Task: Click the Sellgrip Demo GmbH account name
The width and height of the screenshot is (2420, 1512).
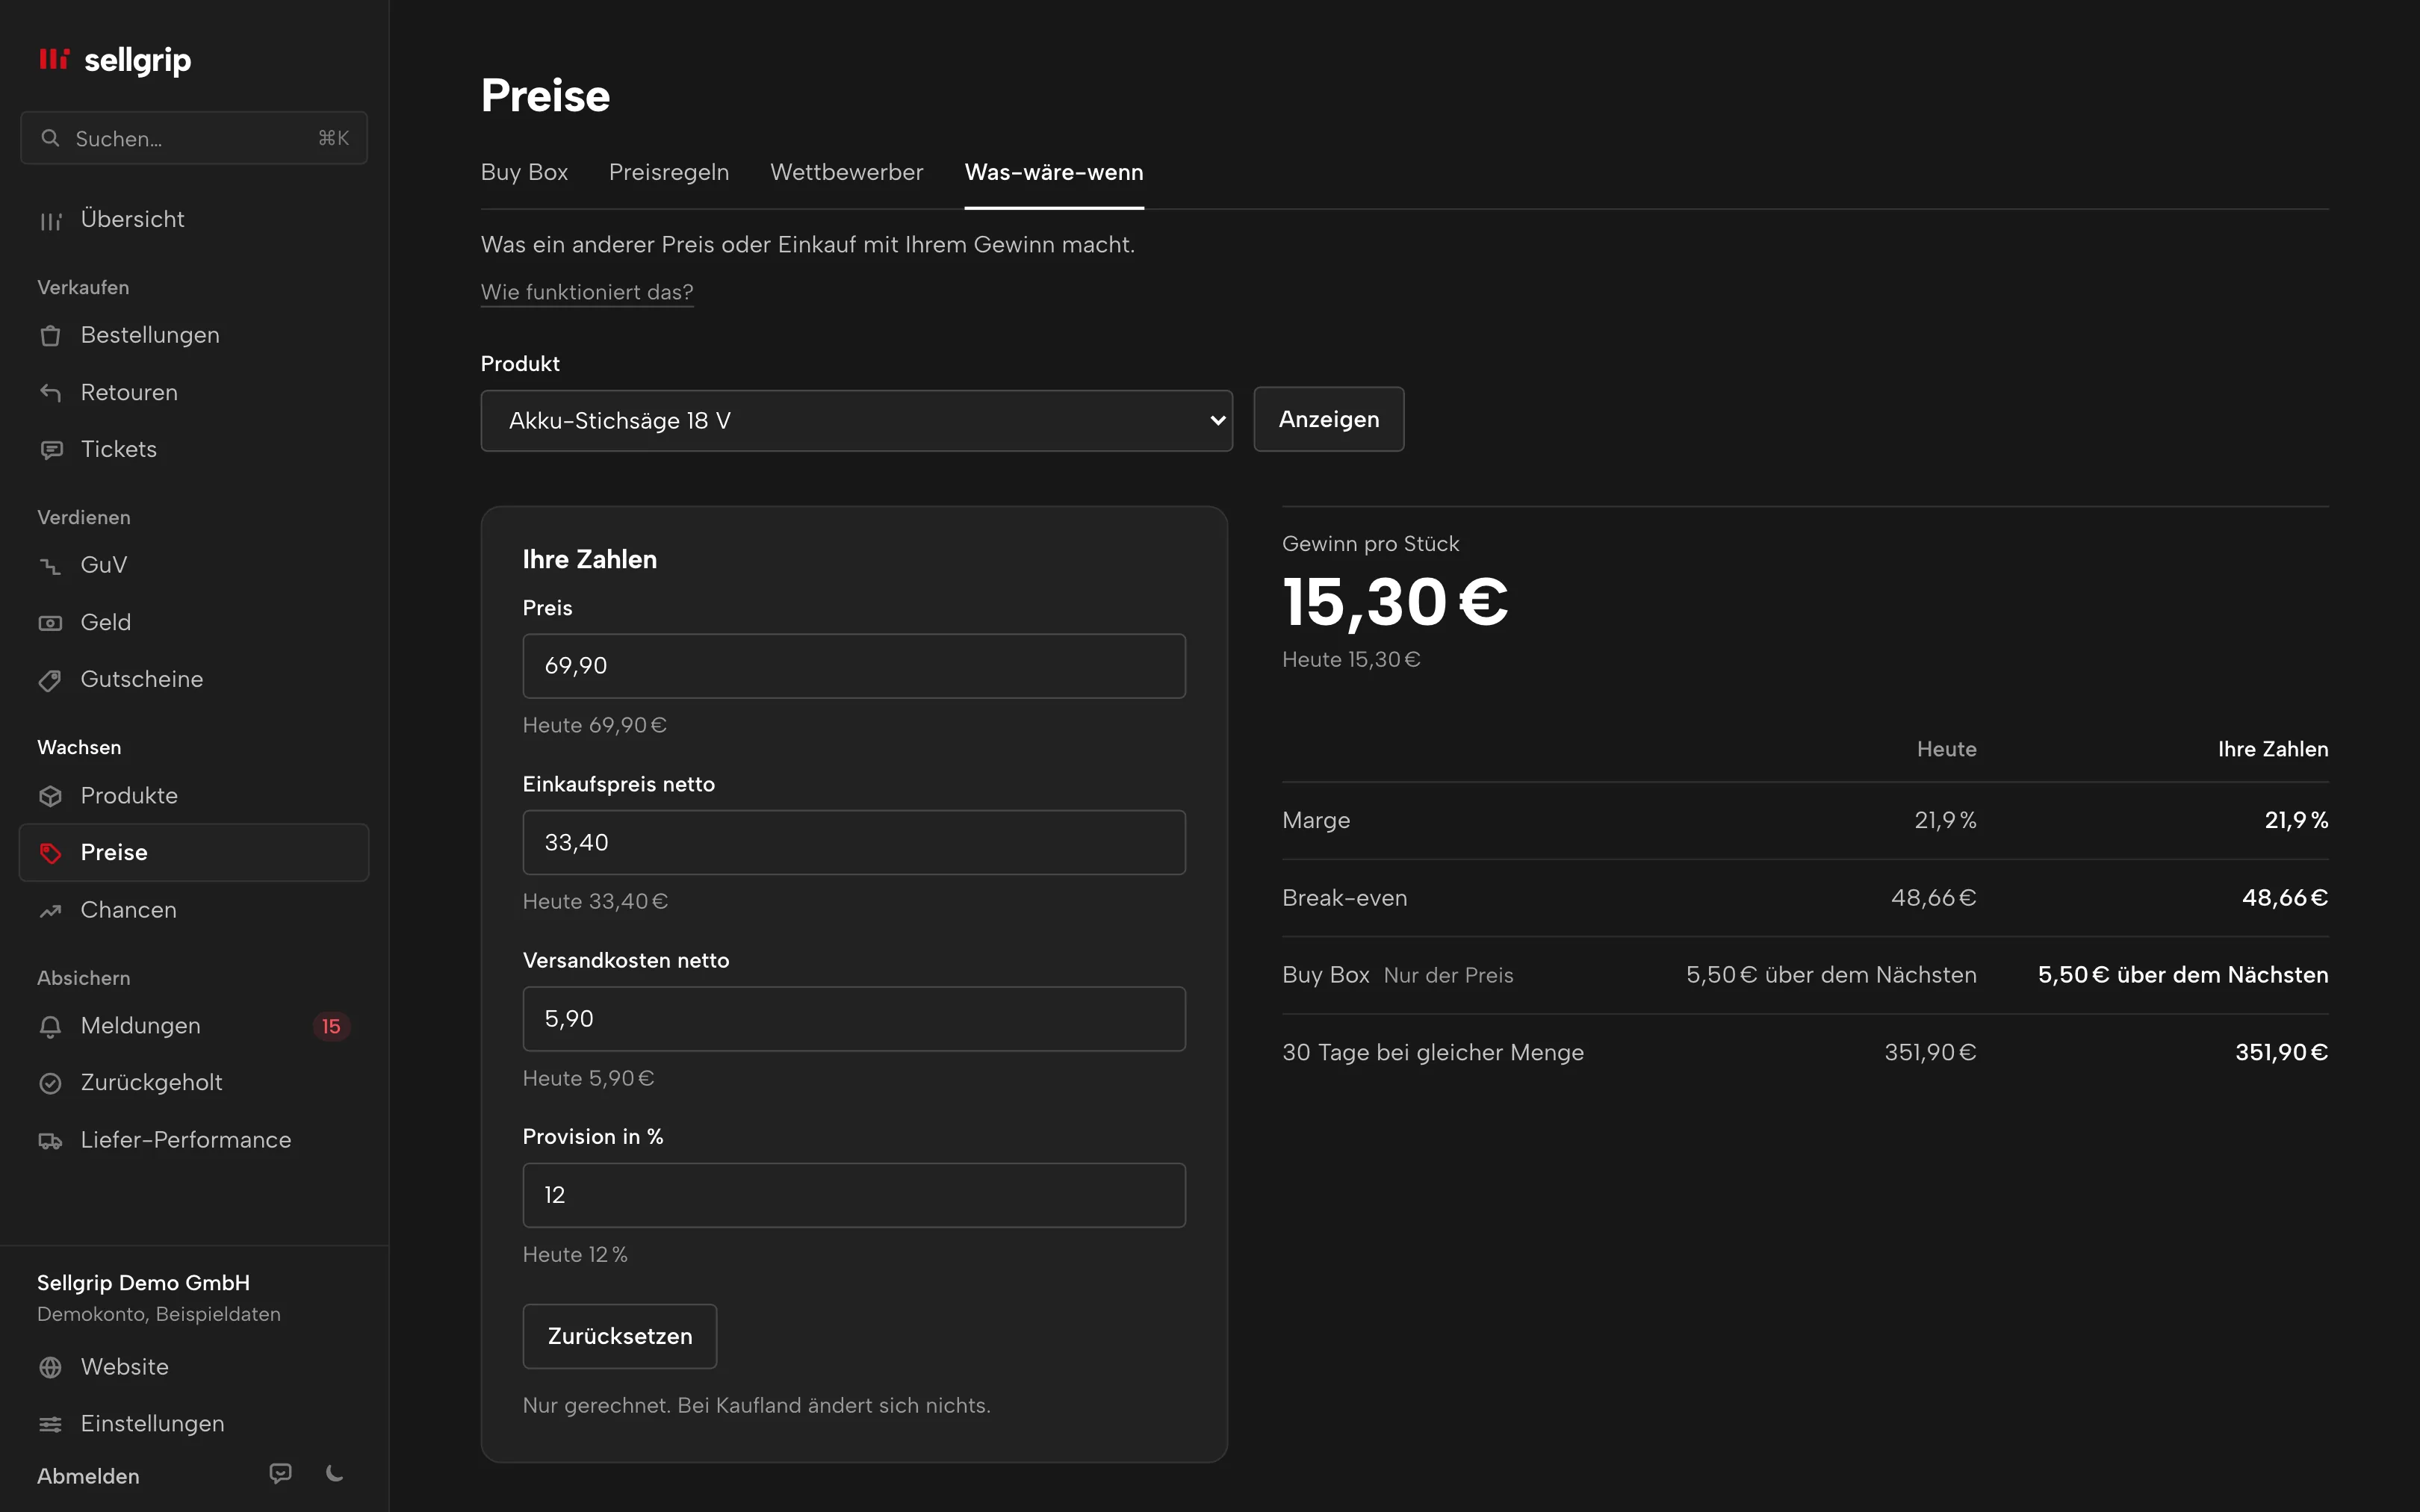Action: 143,1283
